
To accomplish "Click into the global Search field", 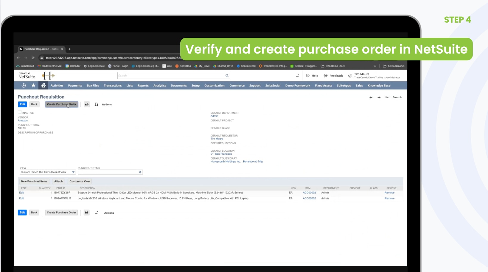I will [171, 76].
